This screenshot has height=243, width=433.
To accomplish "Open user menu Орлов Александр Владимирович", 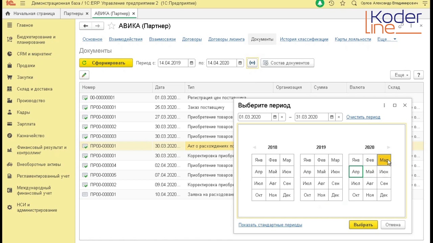I will [x=389, y=3].
